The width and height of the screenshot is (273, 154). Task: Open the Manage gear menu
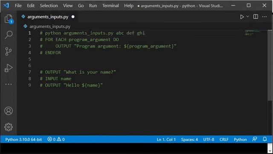pyautogui.click(x=9, y=127)
